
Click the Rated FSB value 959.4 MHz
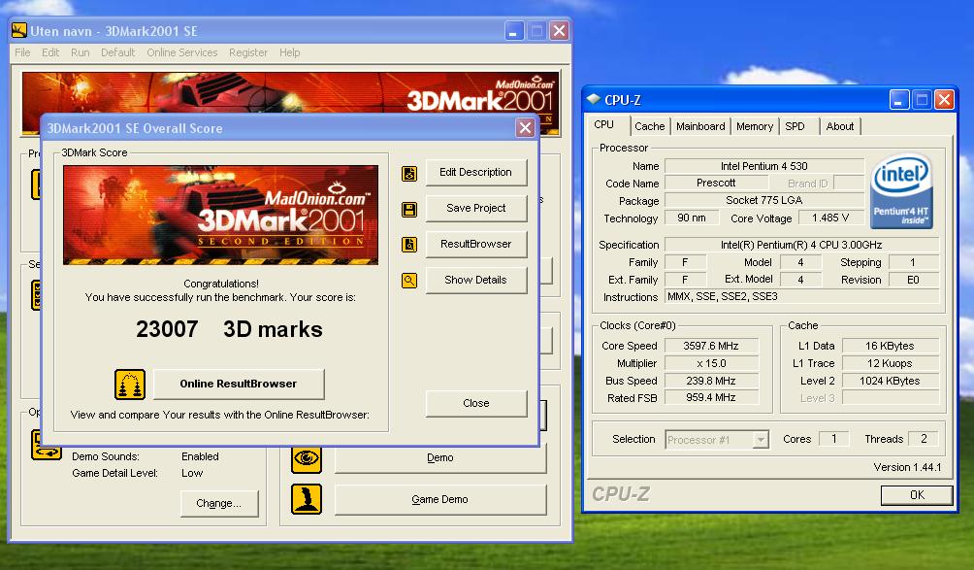pos(711,397)
